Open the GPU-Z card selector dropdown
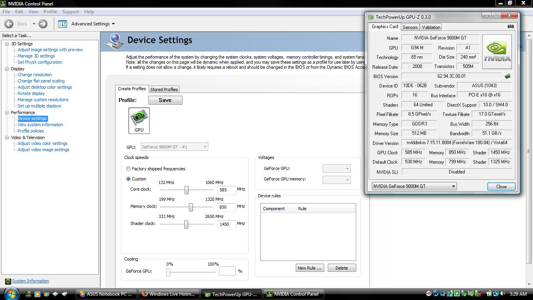The width and height of the screenshot is (533, 300). (414, 186)
